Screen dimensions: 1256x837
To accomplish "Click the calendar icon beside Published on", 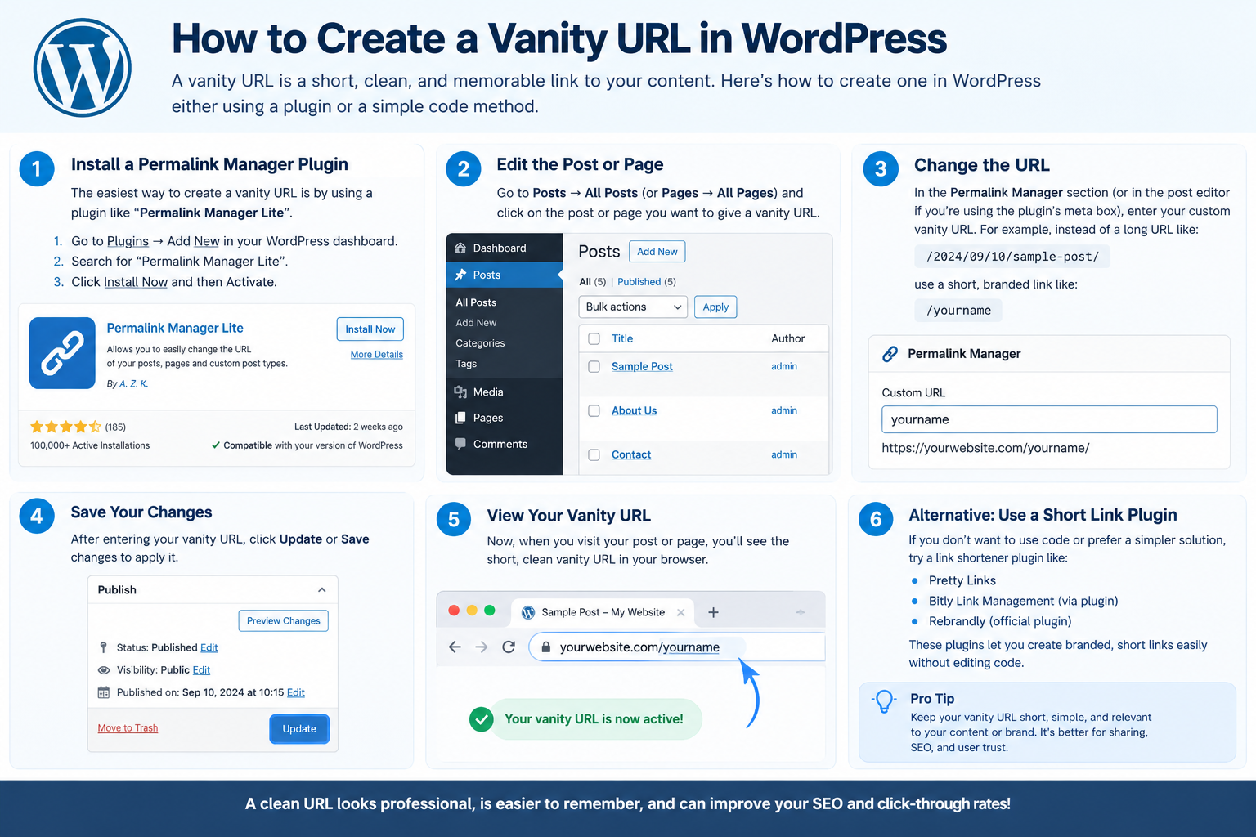I will coord(103,692).
